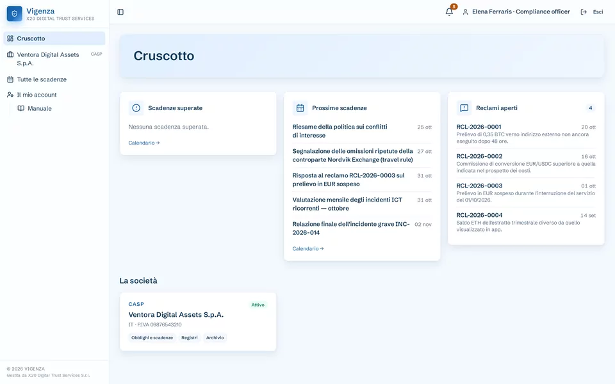
Task: Click the Vigenza shield logo icon
Action: point(15,14)
